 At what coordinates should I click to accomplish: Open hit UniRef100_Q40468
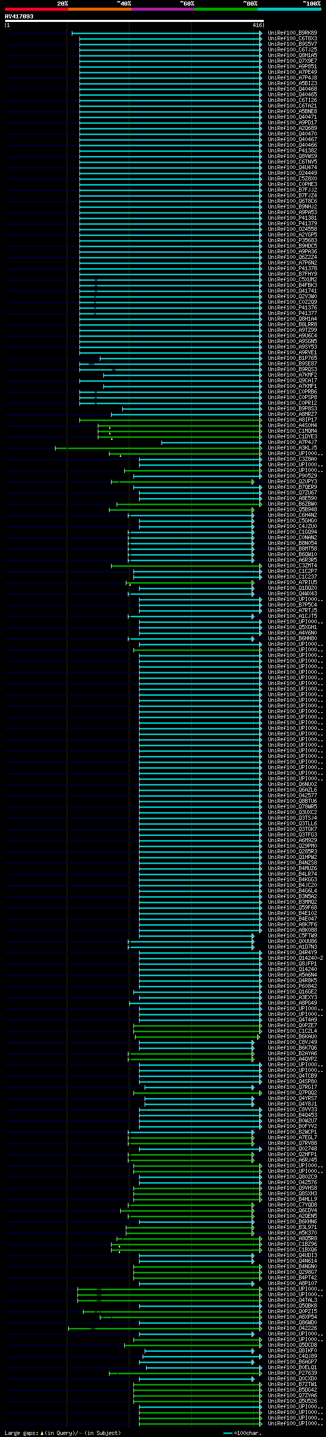coord(292,89)
